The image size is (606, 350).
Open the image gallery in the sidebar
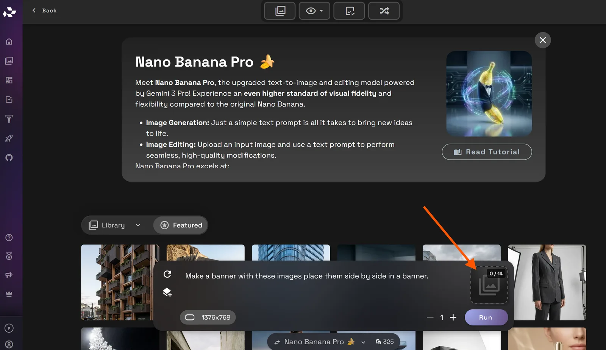click(x=9, y=61)
